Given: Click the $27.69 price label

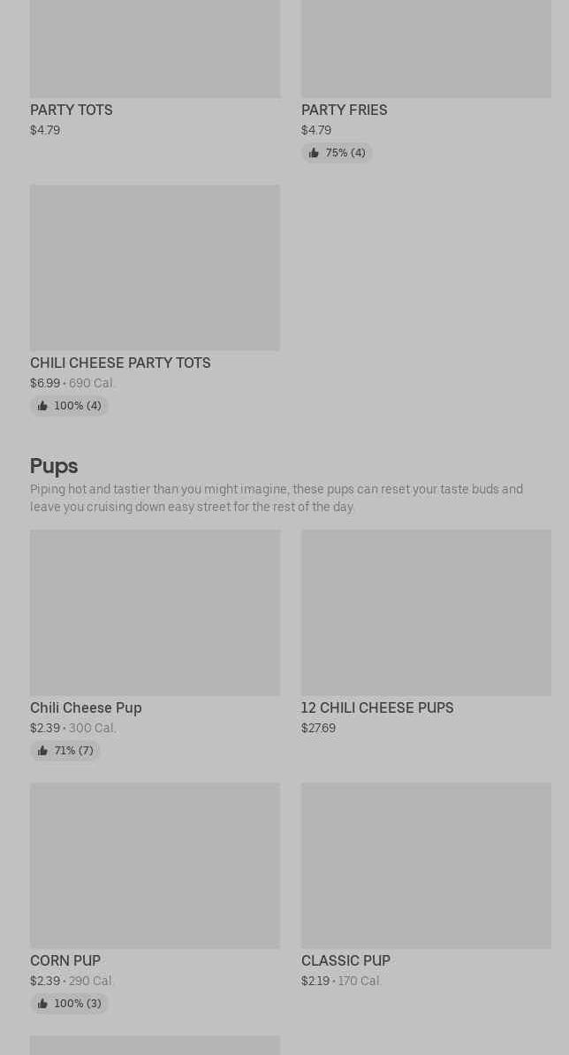Looking at the screenshot, I should [x=318, y=728].
